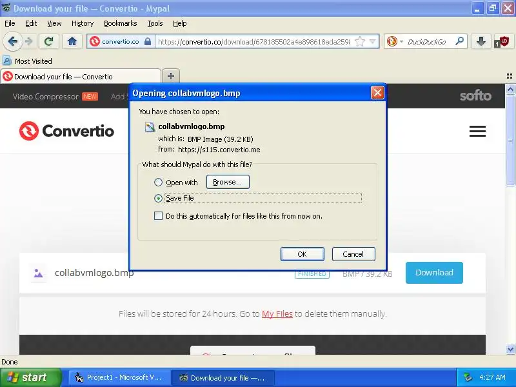Select the Download your file Convertio tab

81,76
